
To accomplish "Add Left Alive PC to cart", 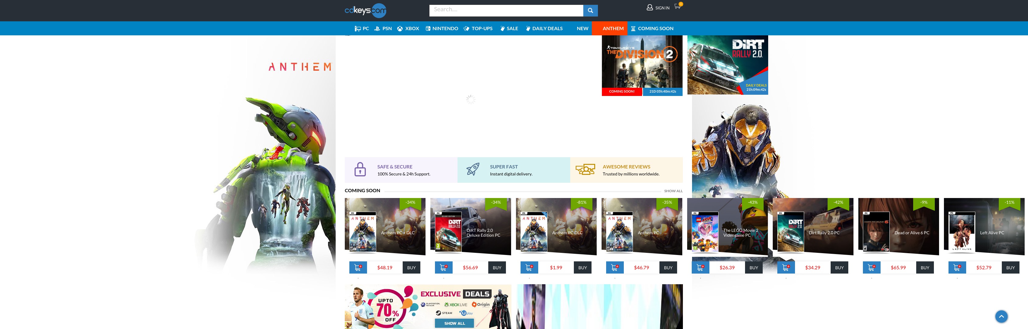I will pyautogui.click(x=957, y=267).
